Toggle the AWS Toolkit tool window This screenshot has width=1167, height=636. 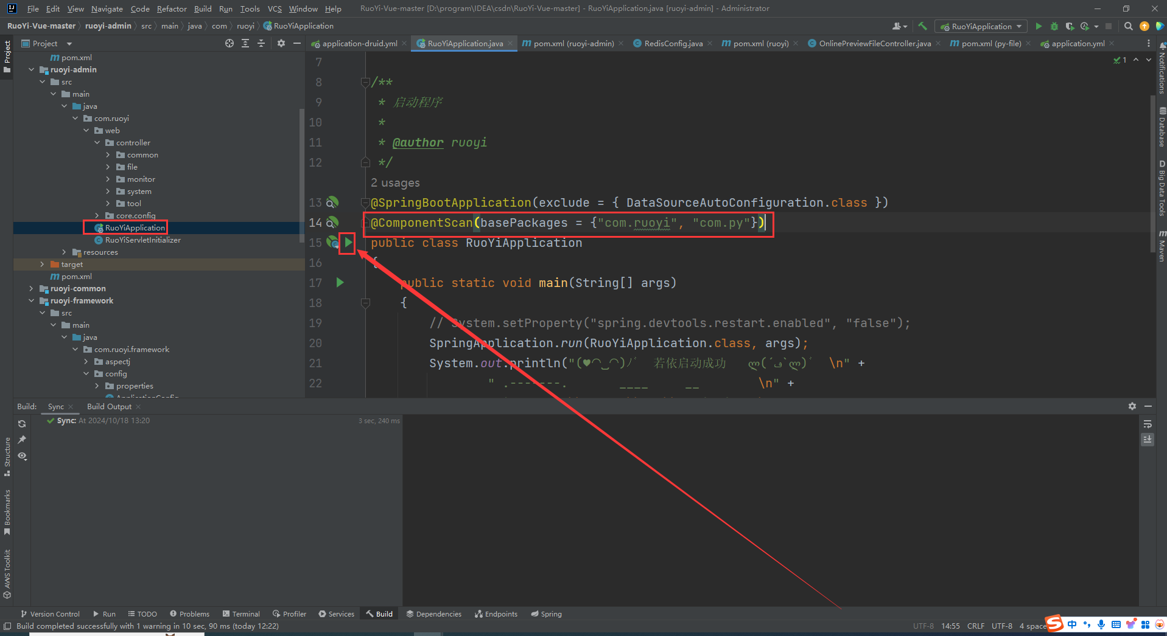(x=7, y=575)
